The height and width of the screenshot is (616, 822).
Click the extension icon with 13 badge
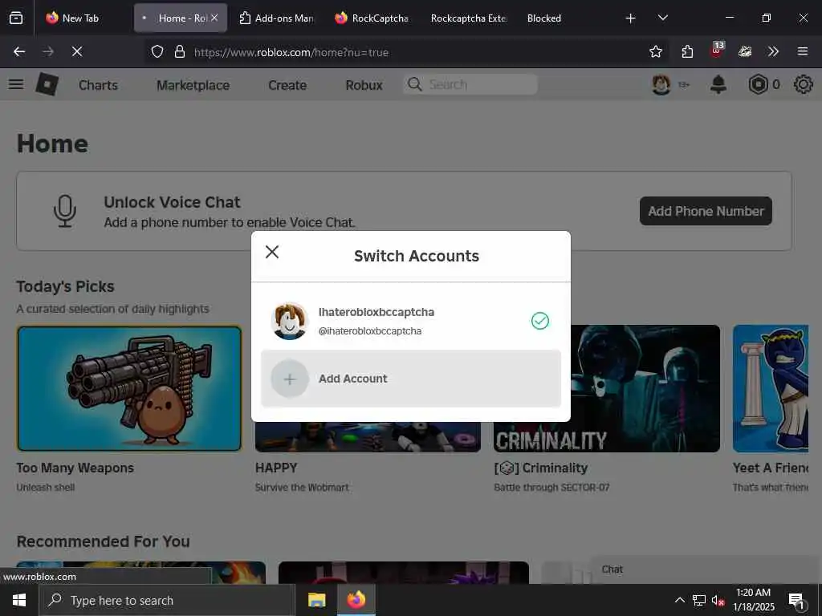(717, 51)
